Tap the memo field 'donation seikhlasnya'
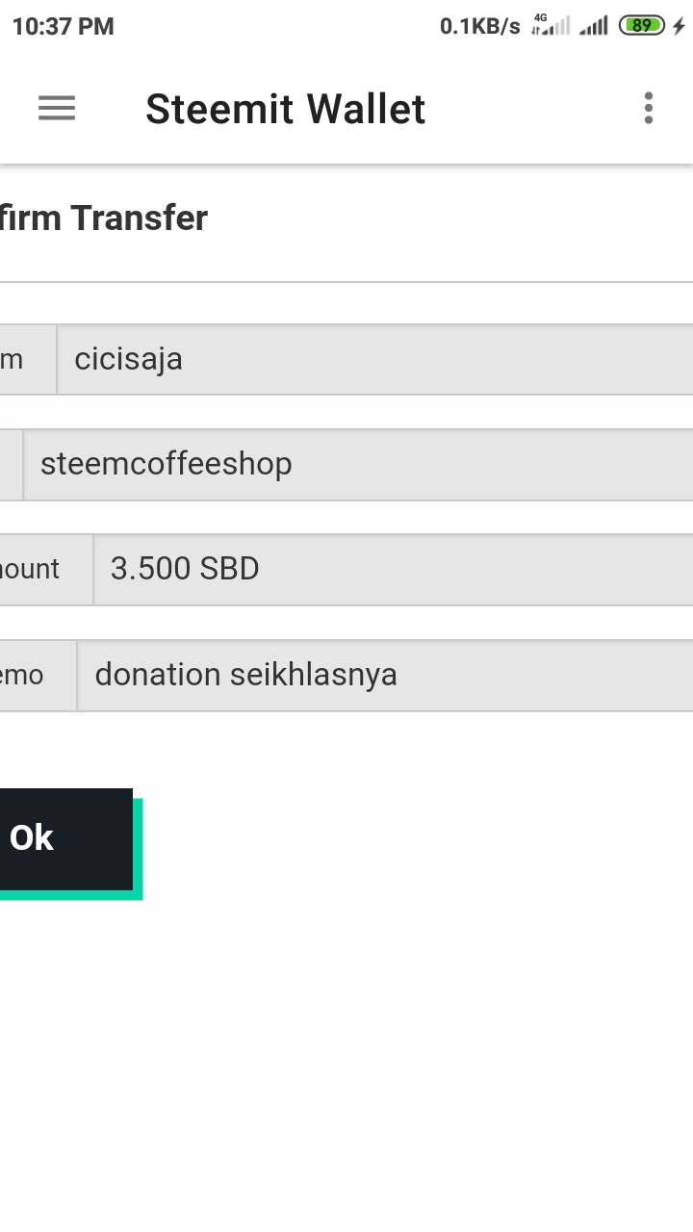693x1232 pixels. tap(385, 676)
